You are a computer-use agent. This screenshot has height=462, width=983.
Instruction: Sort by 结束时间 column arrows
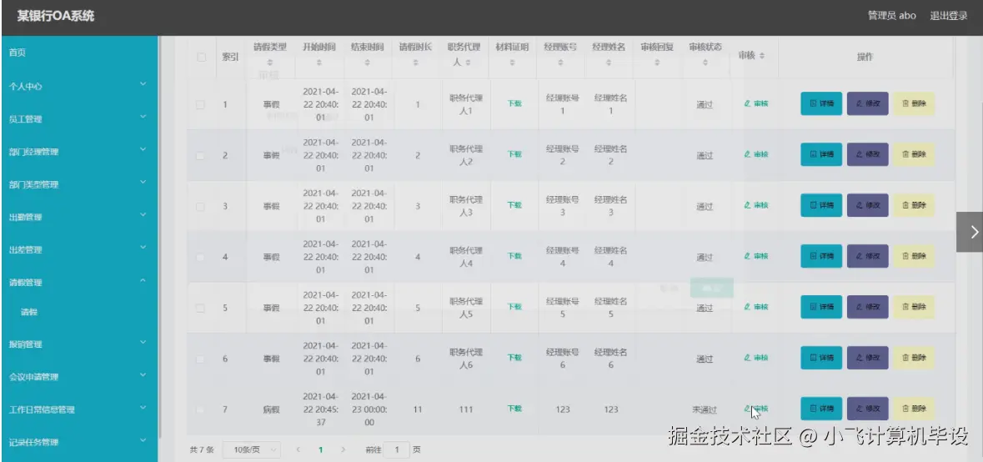coord(368,63)
